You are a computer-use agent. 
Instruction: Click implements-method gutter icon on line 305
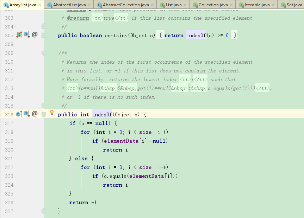pos(19,35)
